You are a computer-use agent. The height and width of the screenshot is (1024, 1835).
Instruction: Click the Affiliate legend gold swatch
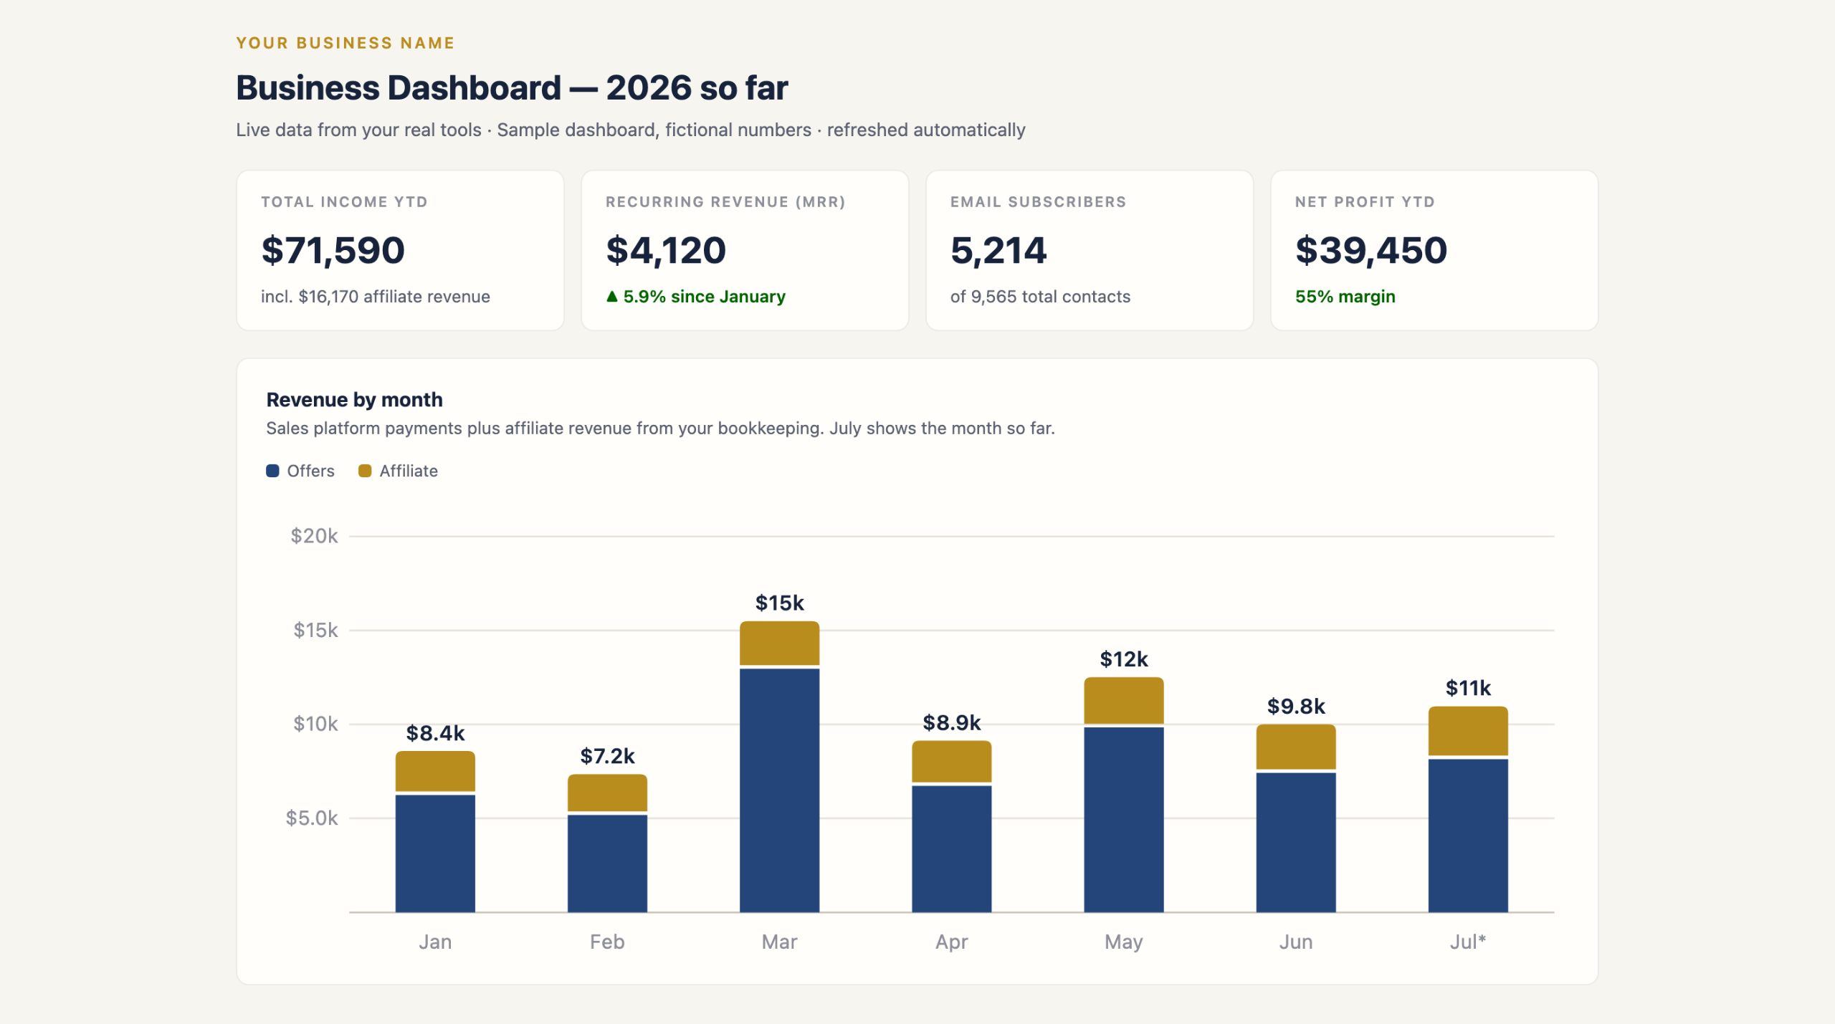[x=365, y=471]
